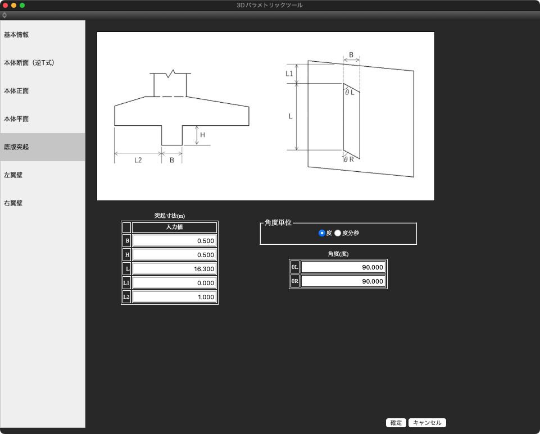
Task: Maximize the window with the green button
Action: [22, 5]
